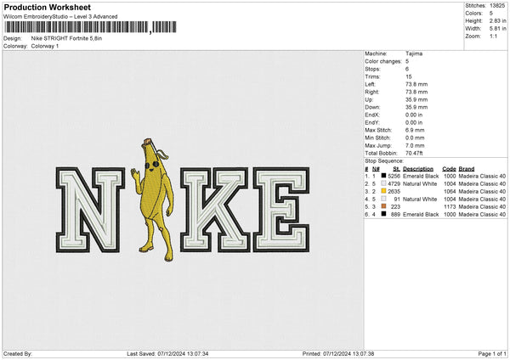Click the Machine value 'Tajima'
The width and height of the screenshot is (510, 360).
414,53
